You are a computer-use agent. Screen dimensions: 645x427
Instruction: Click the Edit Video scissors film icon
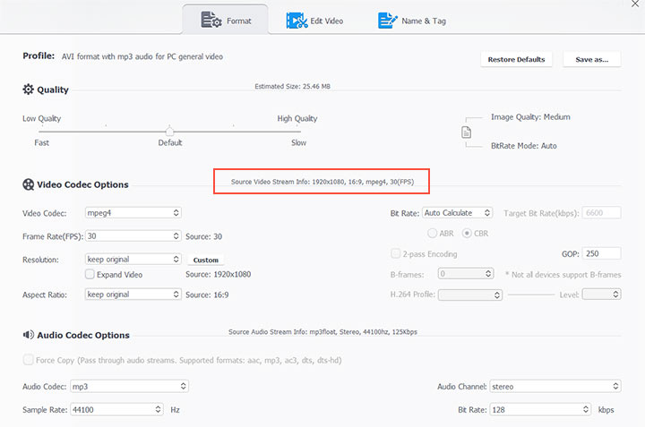point(297,21)
